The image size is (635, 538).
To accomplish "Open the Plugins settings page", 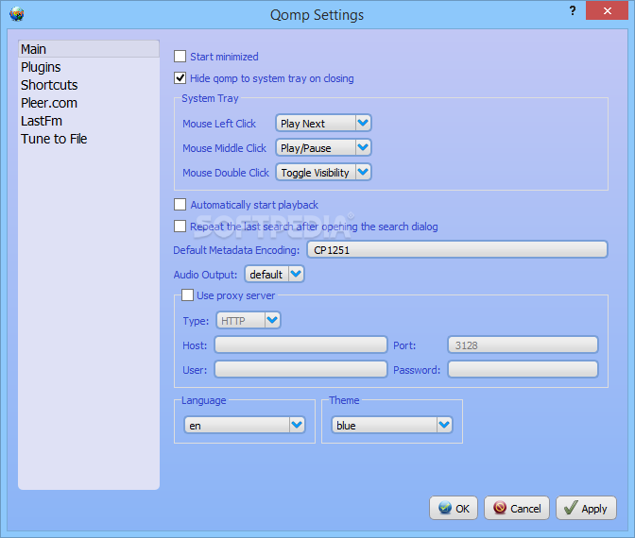I will click(x=89, y=67).
